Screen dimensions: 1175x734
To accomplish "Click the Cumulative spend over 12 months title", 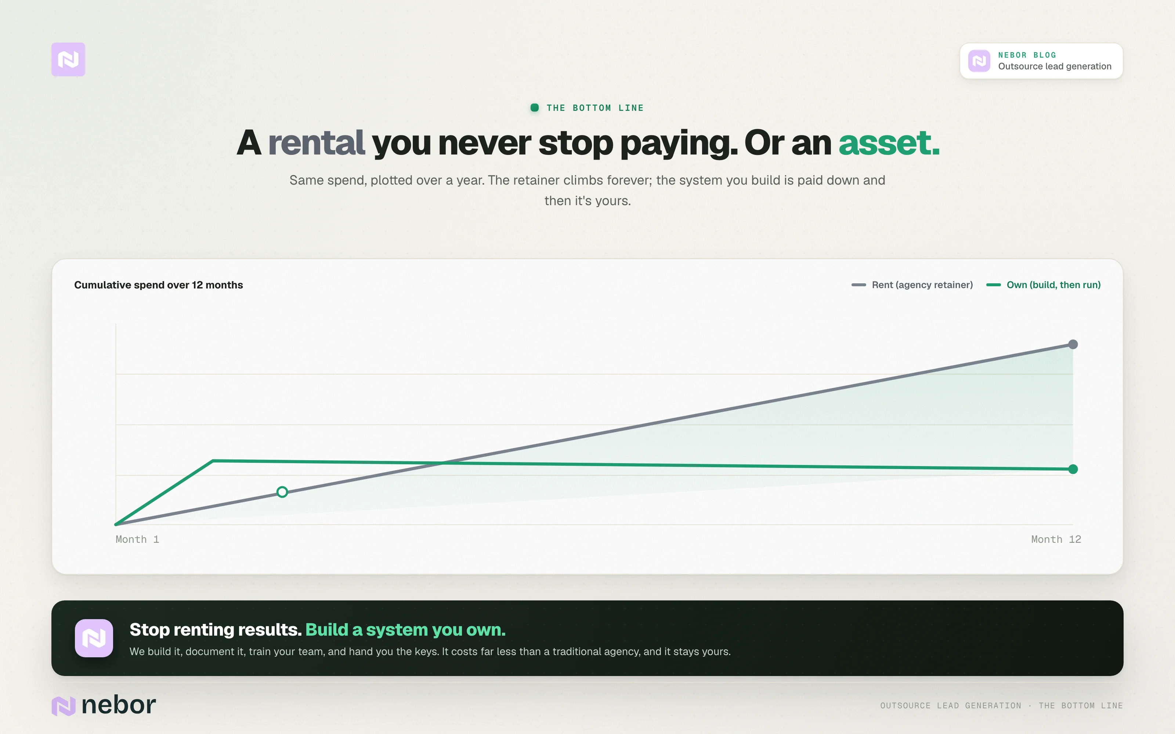I will click(x=158, y=285).
